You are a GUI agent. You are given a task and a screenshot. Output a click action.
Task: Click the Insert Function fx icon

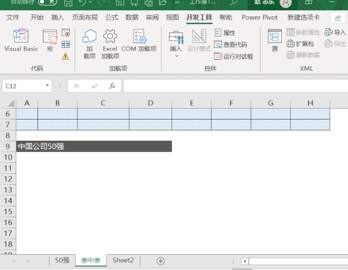[112, 86]
